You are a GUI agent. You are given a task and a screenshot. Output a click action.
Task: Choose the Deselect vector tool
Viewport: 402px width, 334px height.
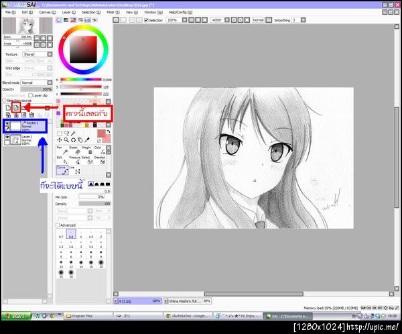99,160
